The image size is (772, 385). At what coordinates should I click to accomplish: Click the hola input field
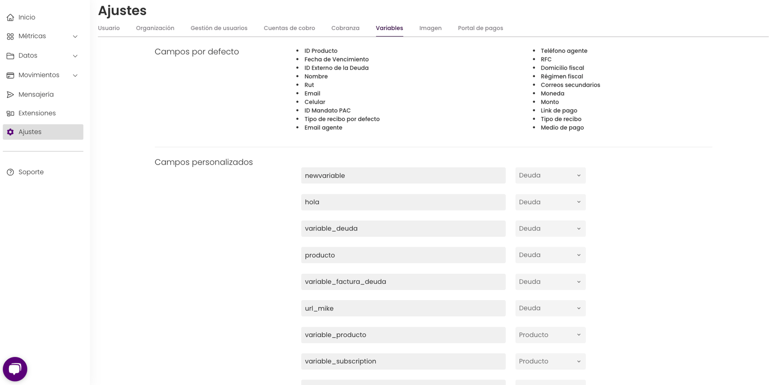tap(403, 202)
